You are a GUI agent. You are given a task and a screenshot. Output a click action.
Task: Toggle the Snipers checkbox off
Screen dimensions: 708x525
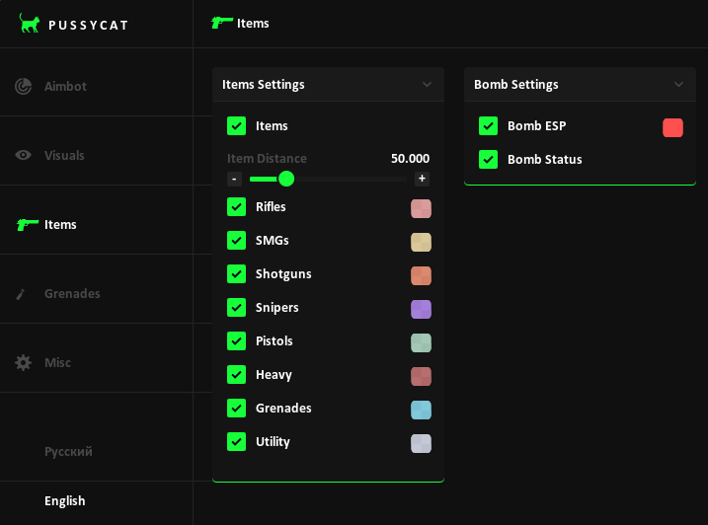click(x=237, y=308)
